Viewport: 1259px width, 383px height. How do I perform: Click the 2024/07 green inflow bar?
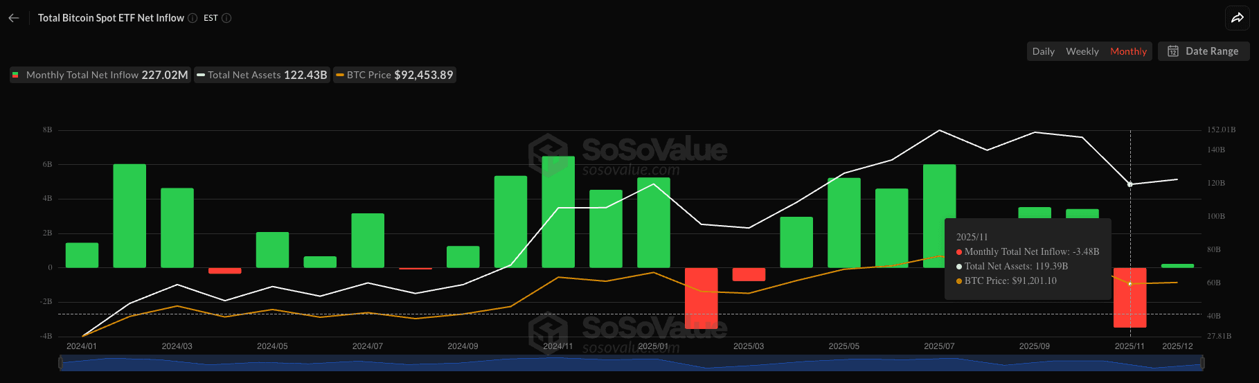[x=368, y=240]
